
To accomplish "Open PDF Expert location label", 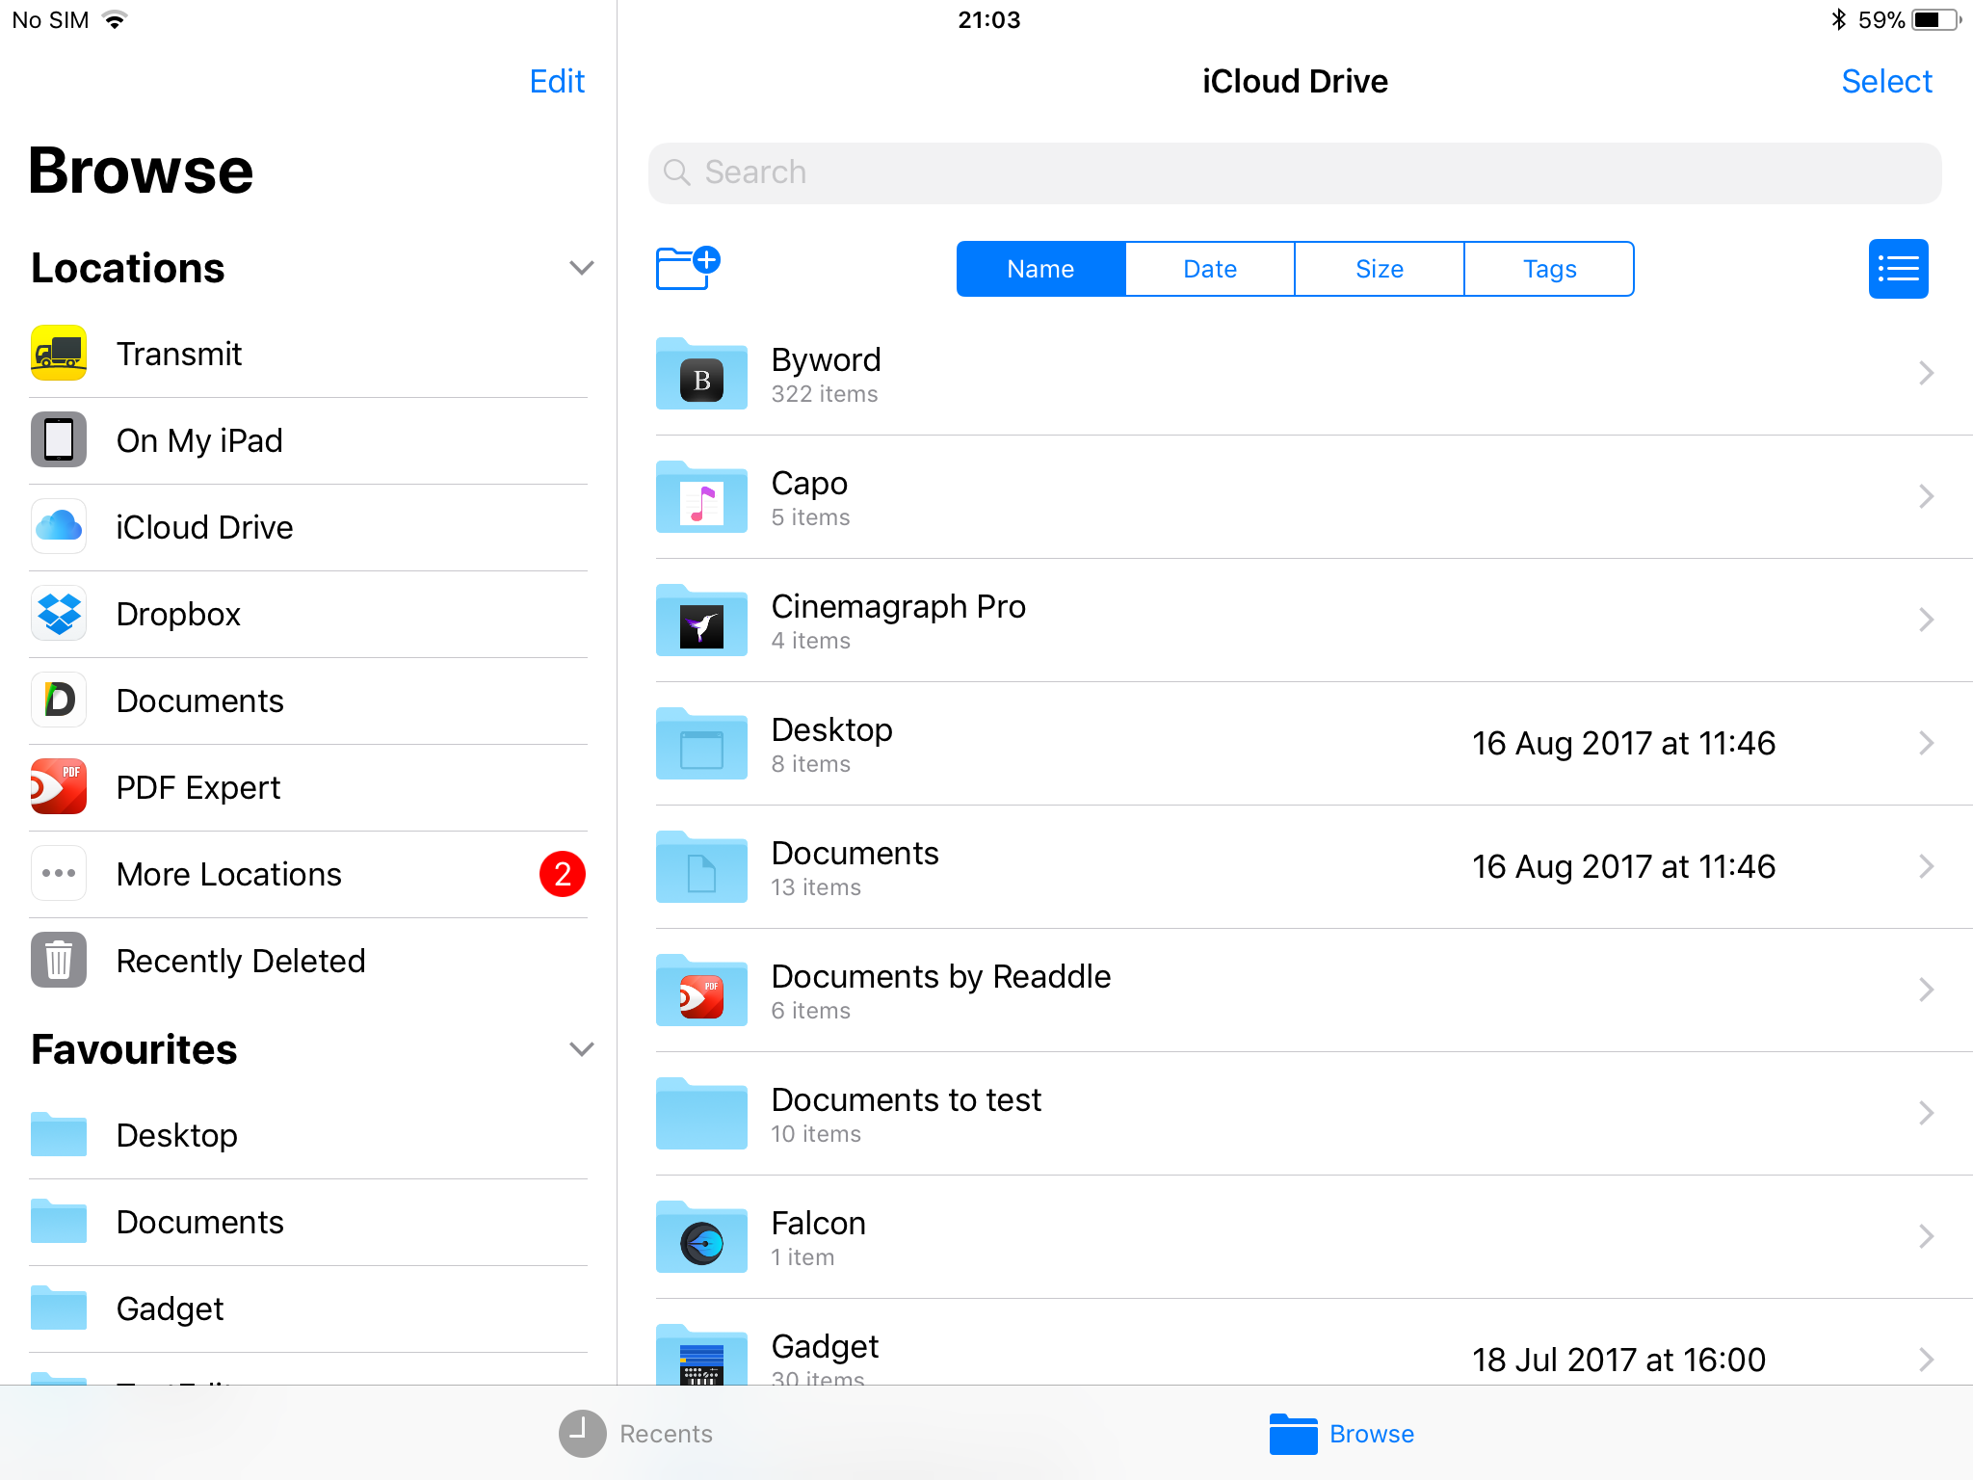I will 198,787.
